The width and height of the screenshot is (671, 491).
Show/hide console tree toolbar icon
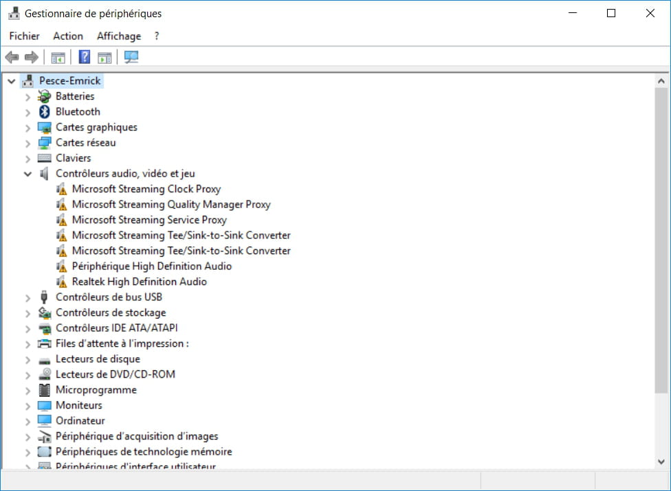pos(58,57)
